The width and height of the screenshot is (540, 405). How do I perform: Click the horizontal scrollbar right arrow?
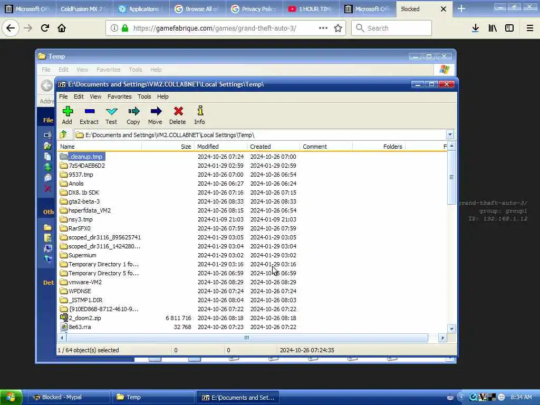[442, 338]
